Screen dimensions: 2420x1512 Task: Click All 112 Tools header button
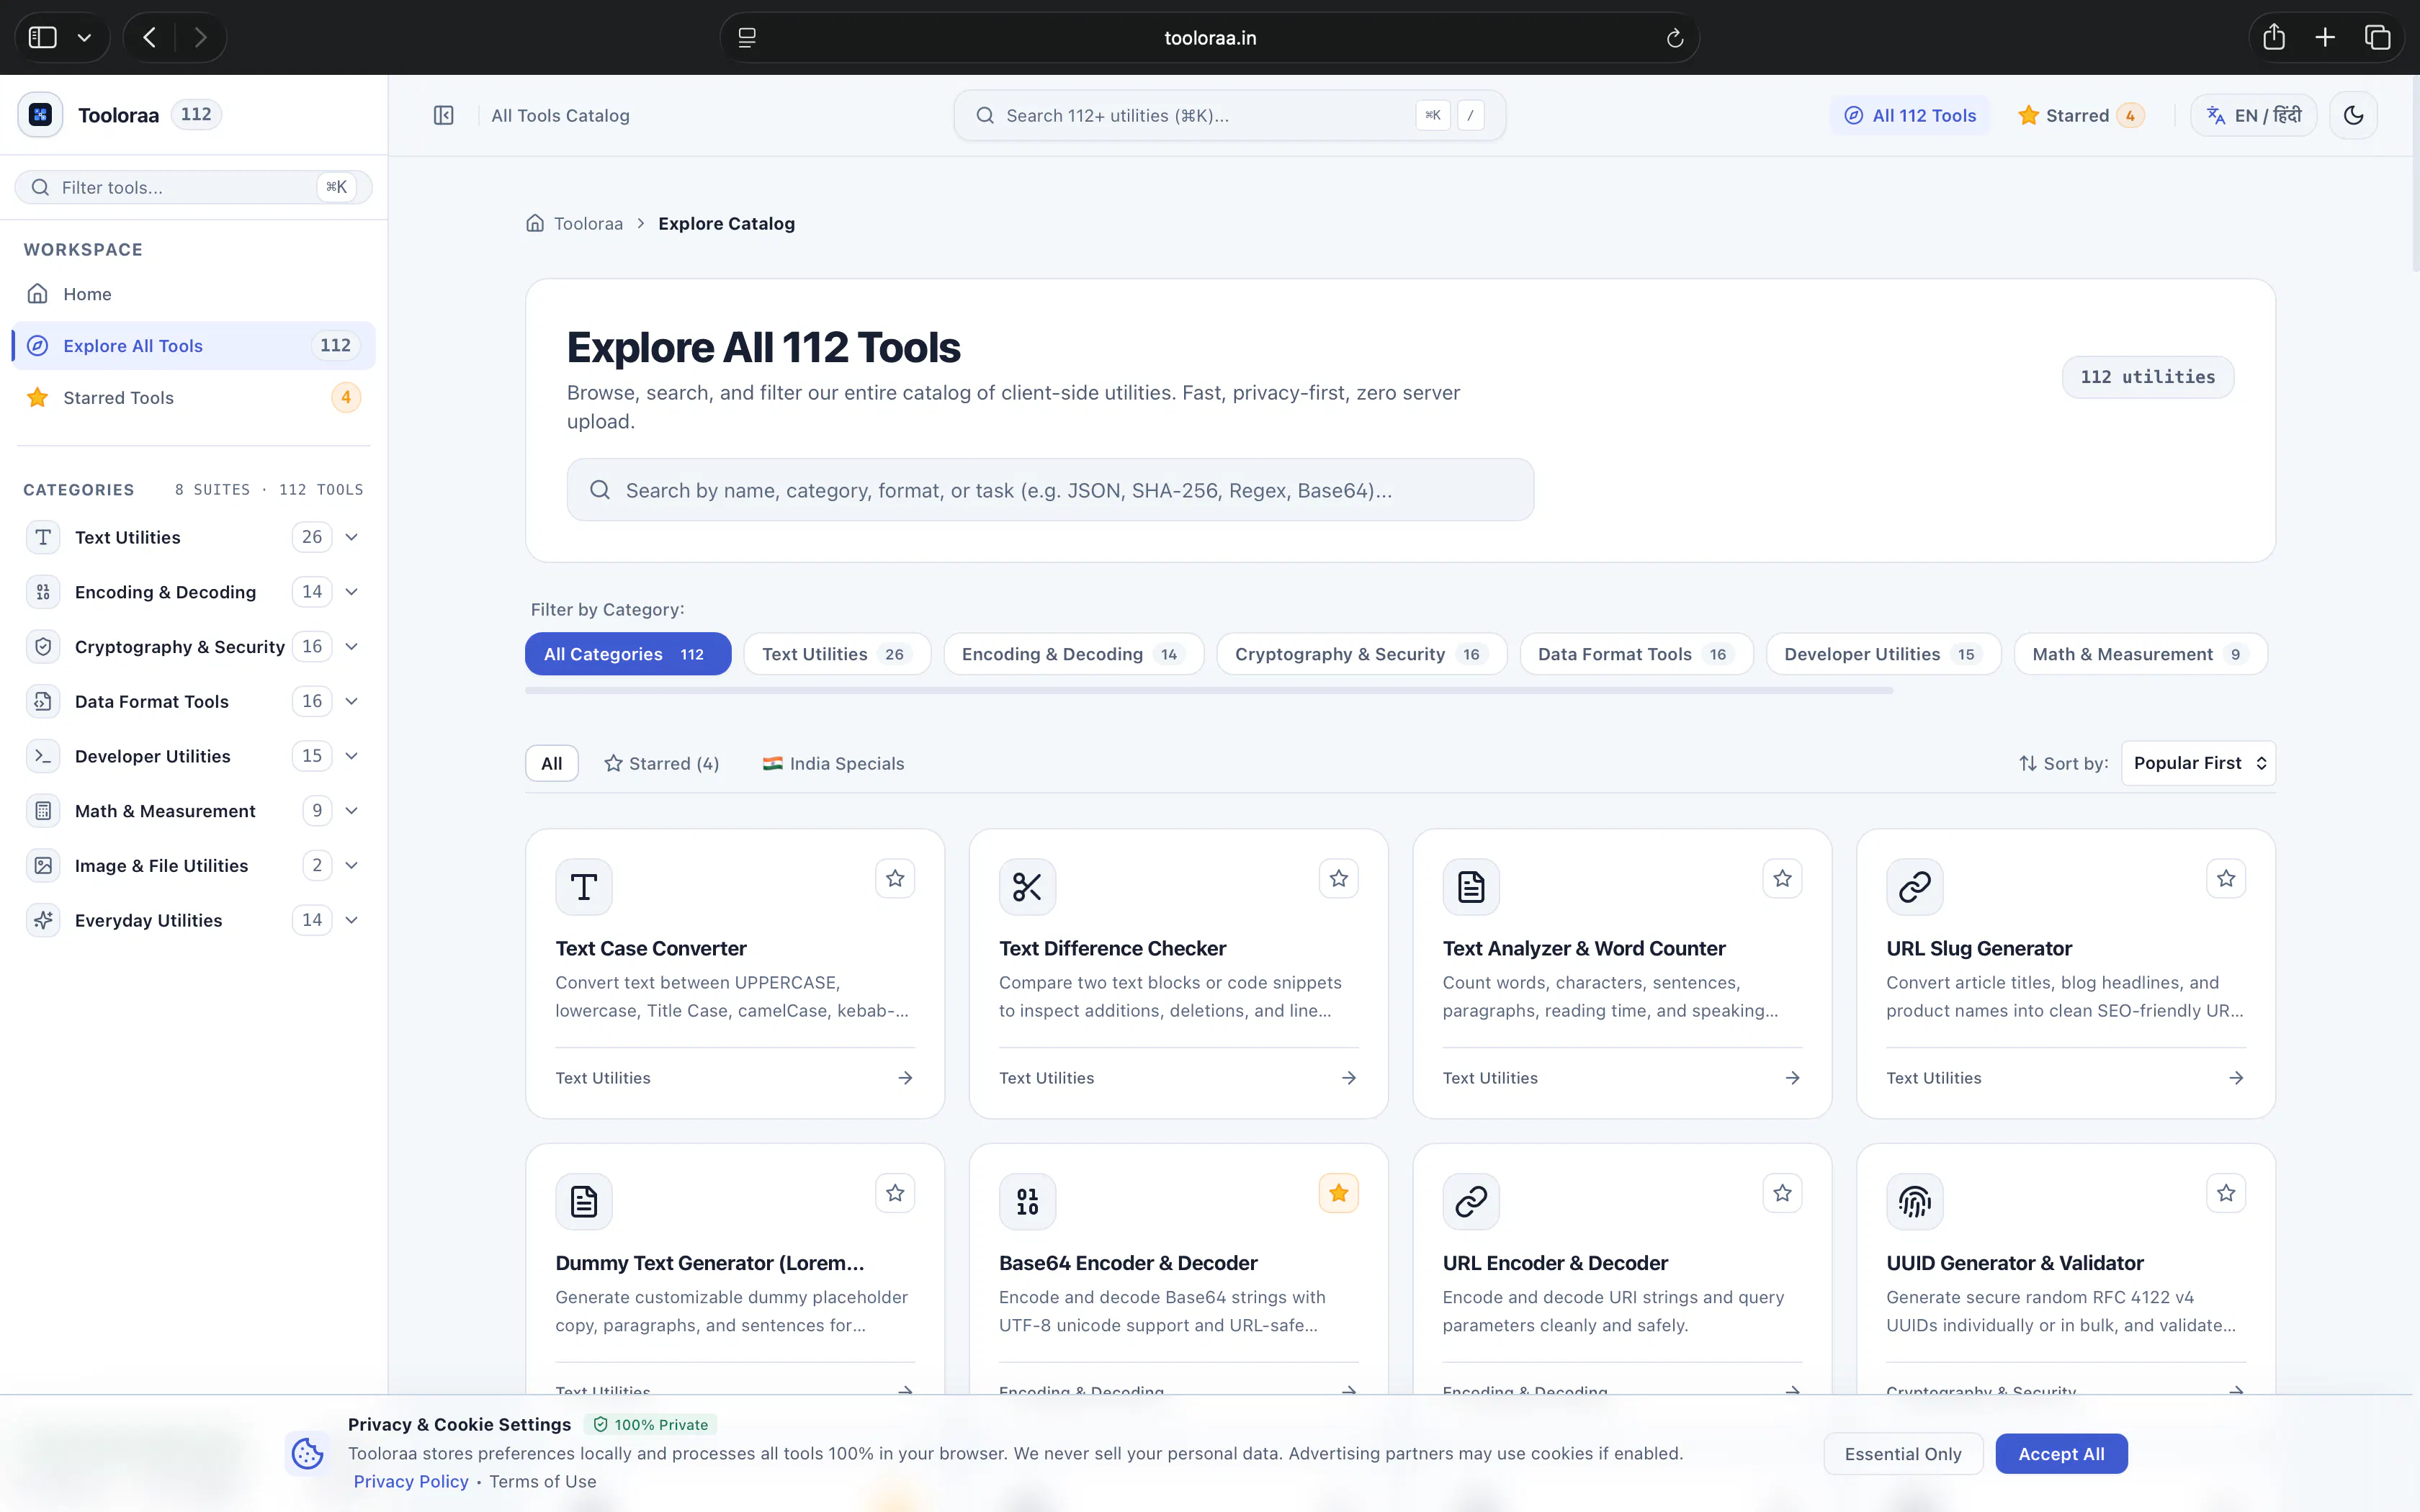pyautogui.click(x=1910, y=116)
